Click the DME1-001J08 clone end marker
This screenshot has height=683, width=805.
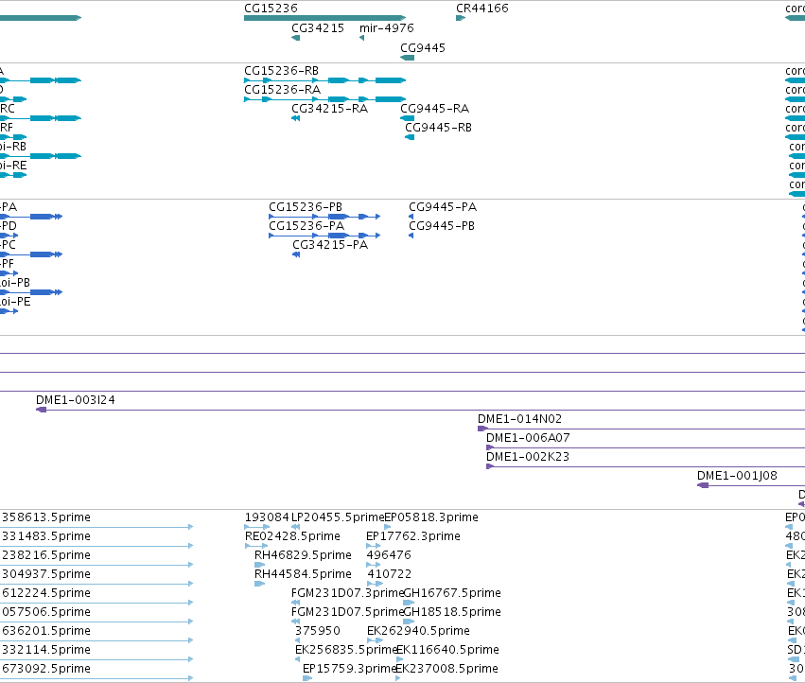(703, 486)
